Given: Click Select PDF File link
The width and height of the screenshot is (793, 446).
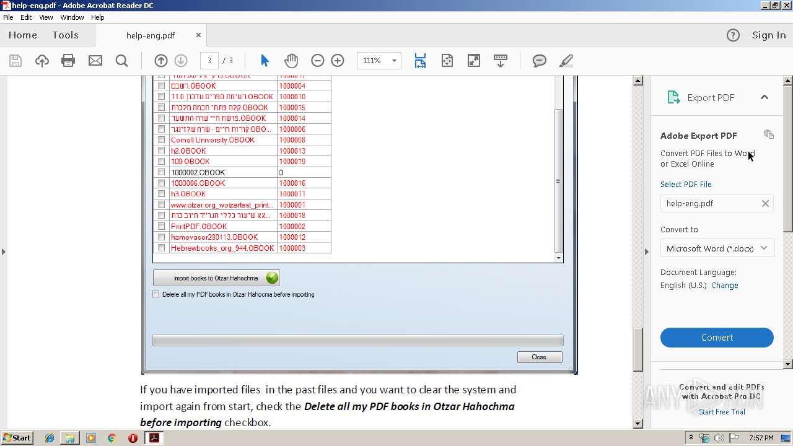Looking at the screenshot, I should pyautogui.click(x=686, y=184).
